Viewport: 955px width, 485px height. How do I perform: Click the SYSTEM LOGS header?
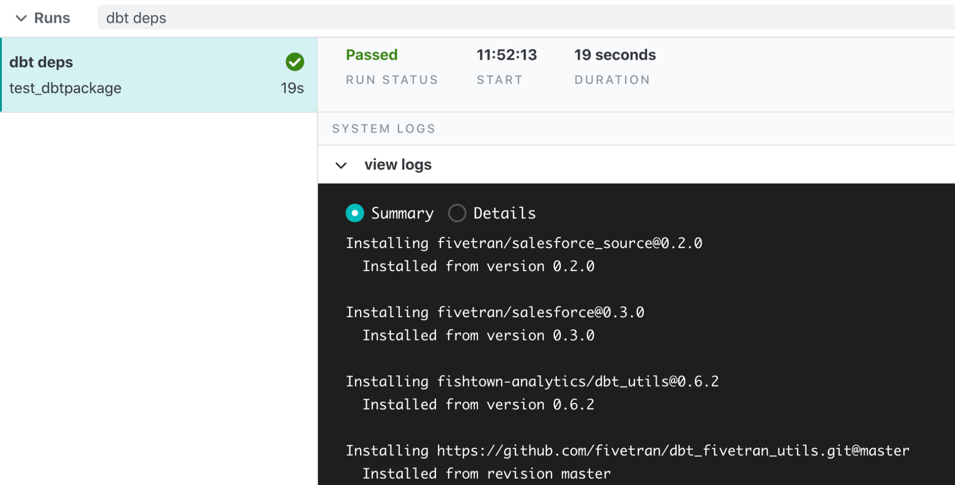(x=383, y=128)
